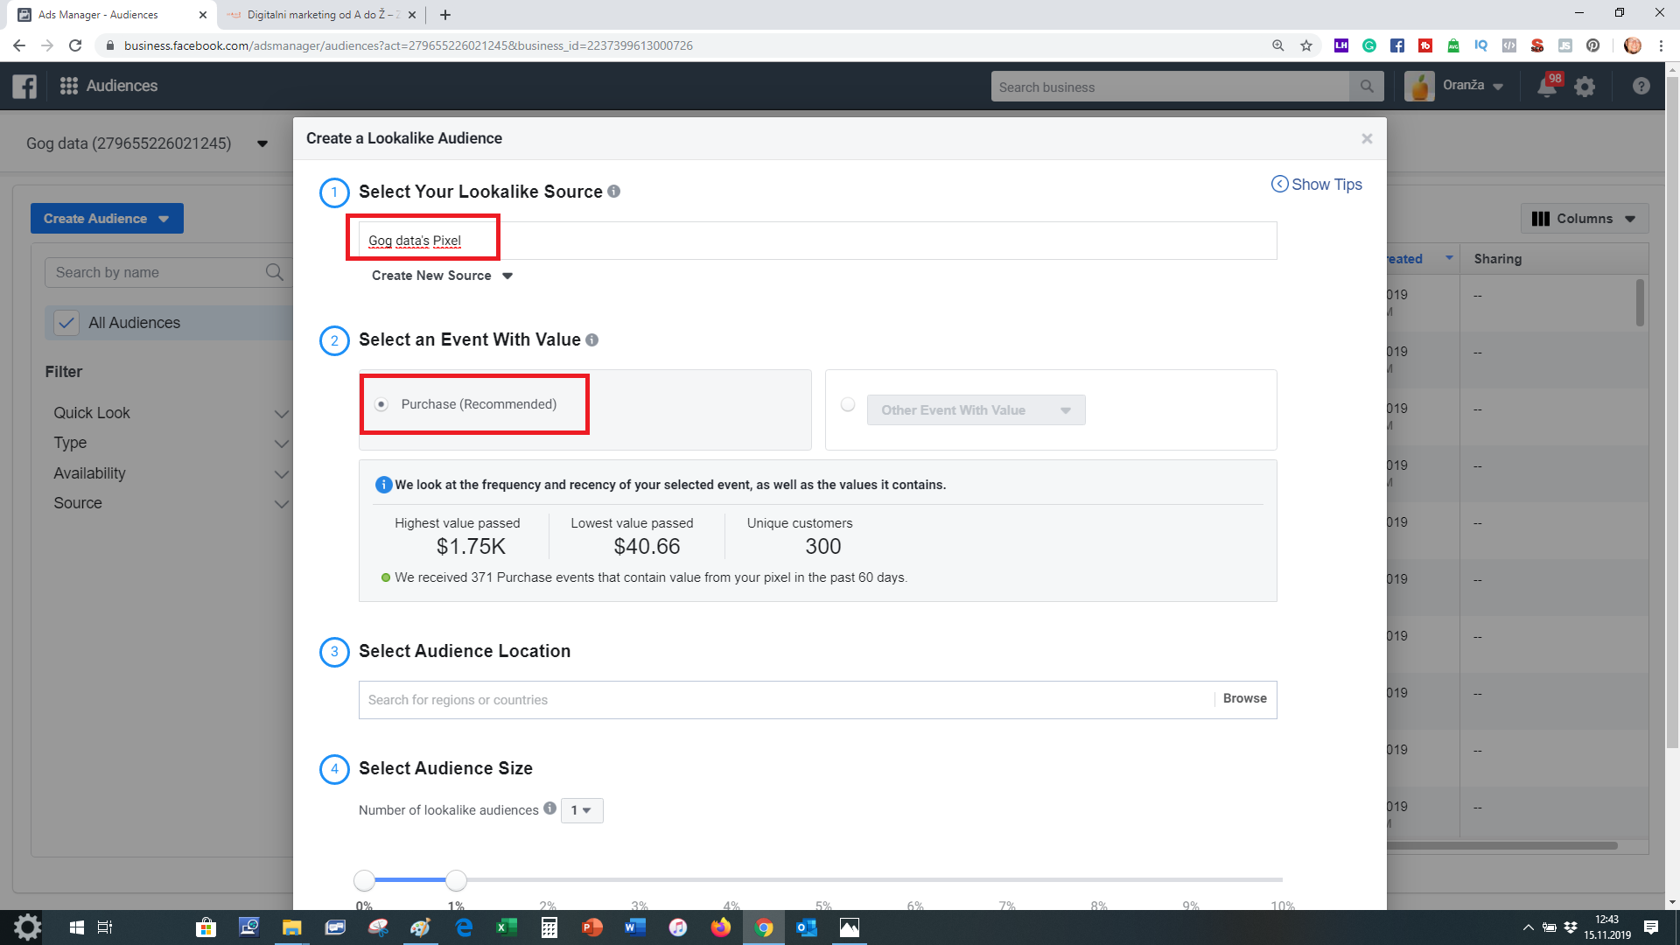Open the apps grid menu icon
This screenshot has height=945, width=1680.
[68, 86]
